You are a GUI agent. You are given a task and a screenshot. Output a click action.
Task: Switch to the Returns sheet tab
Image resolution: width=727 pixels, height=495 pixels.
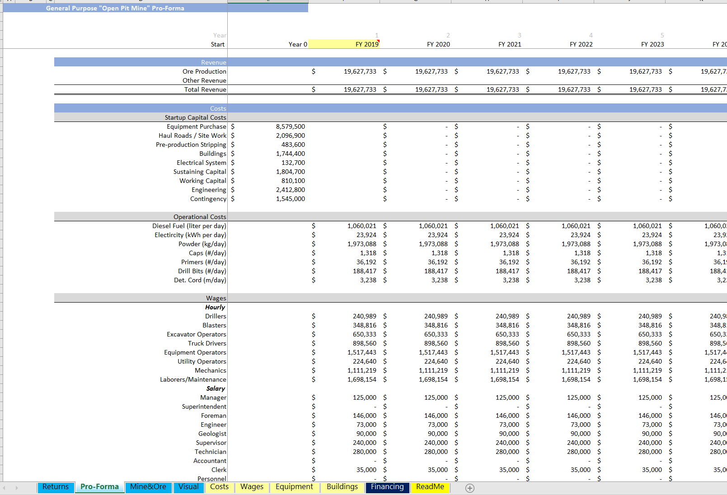point(55,487)
